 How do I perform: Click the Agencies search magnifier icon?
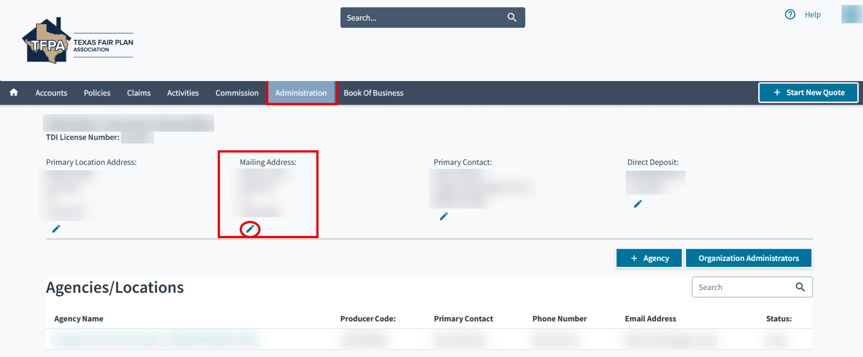click(800, 287)
